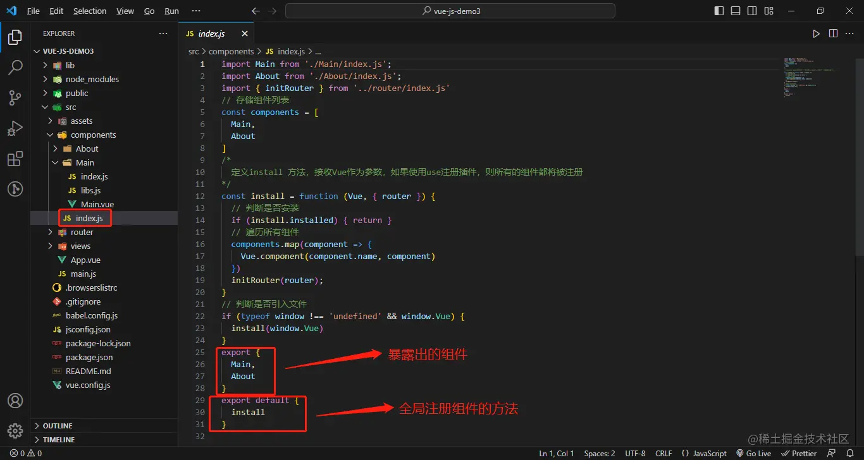Click Prettier in status bar

click(799, 453)
